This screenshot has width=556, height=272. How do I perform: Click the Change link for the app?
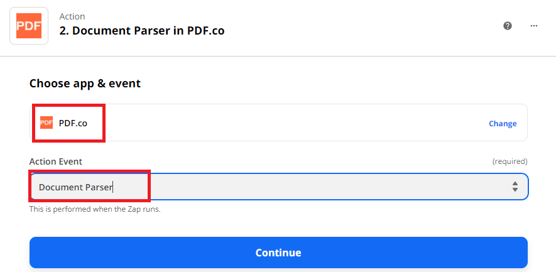503,124
